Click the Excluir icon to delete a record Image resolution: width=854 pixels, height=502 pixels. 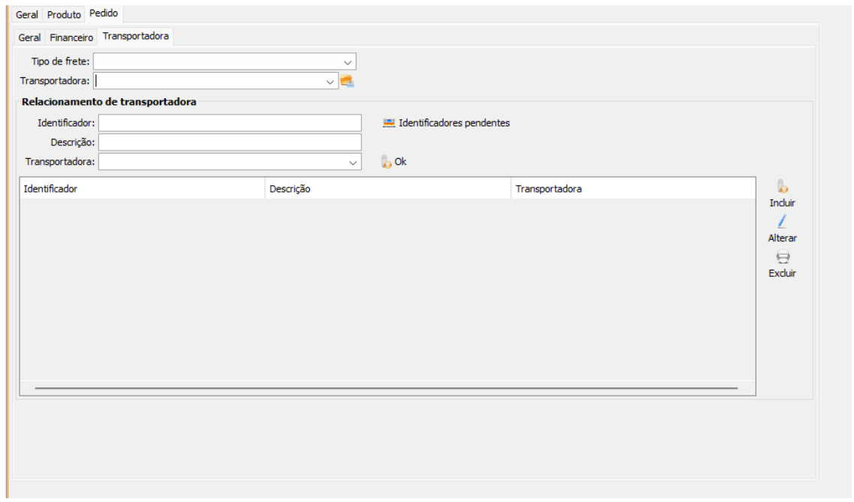(x=782, y=257)
